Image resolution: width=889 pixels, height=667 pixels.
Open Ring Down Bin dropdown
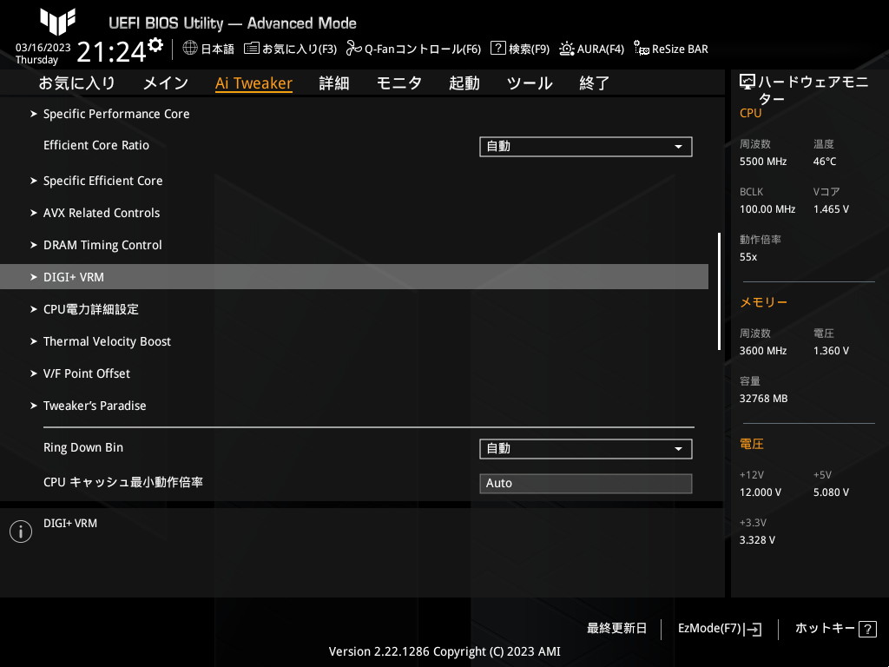(x=586, y=449)
